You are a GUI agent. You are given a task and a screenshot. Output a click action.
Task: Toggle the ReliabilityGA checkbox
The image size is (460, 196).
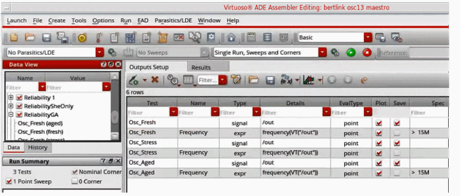pyautogui.click(x=20, y=115)
